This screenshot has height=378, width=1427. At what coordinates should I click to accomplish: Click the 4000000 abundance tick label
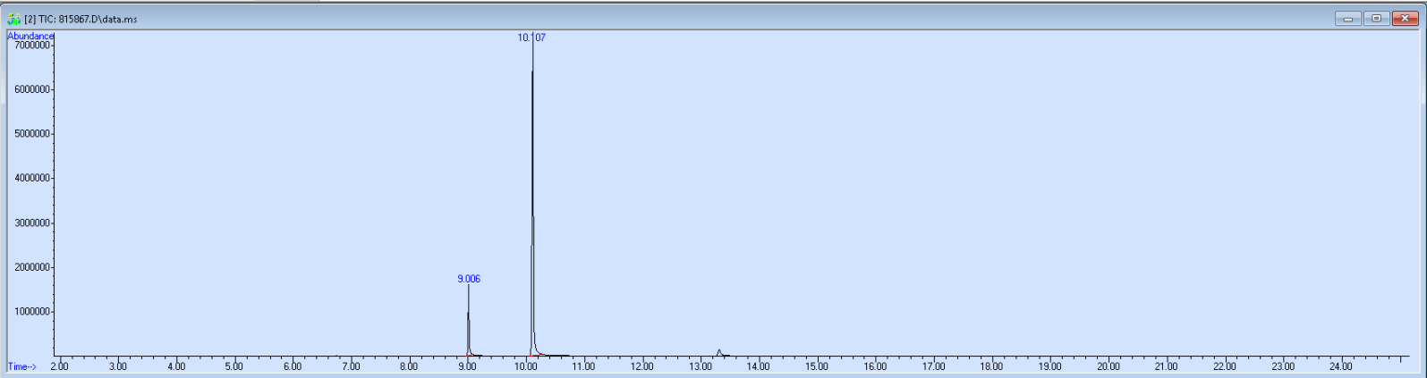click(31, 179)
